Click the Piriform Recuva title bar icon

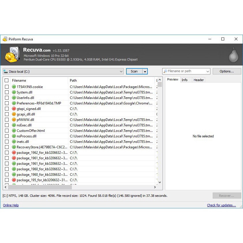click(5, 39)
